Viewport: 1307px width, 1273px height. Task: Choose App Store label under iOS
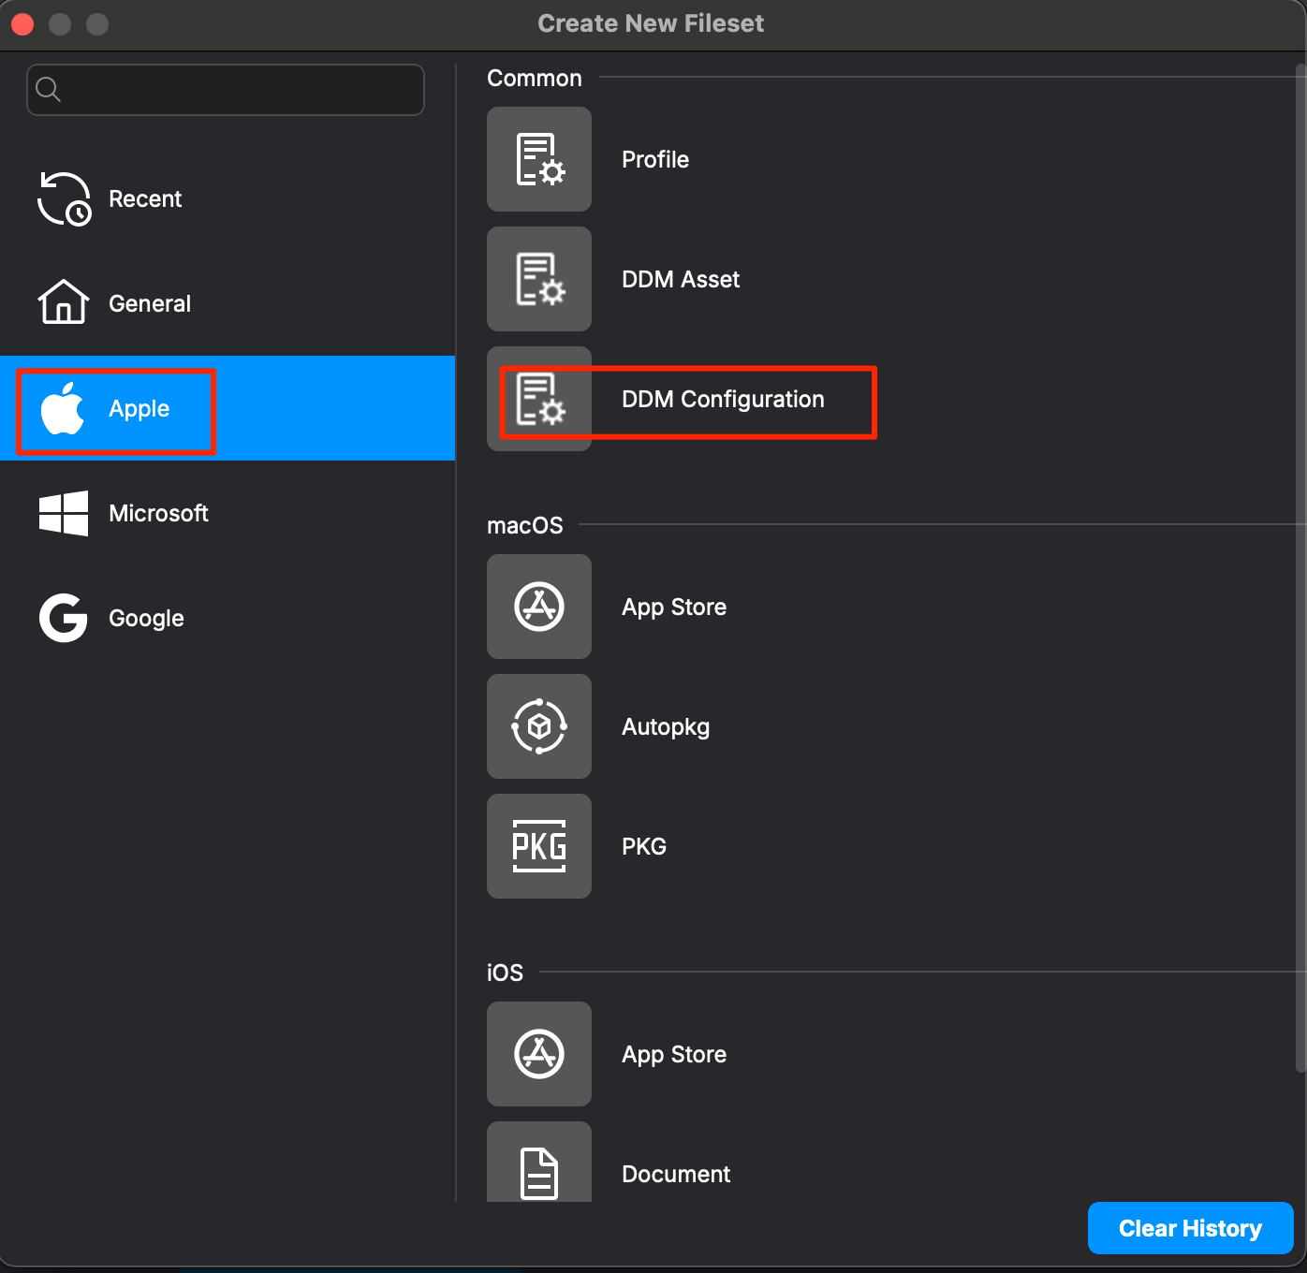674,1054
